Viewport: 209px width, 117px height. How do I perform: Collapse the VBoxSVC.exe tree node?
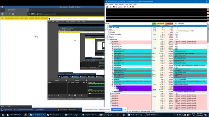point(111,84)
